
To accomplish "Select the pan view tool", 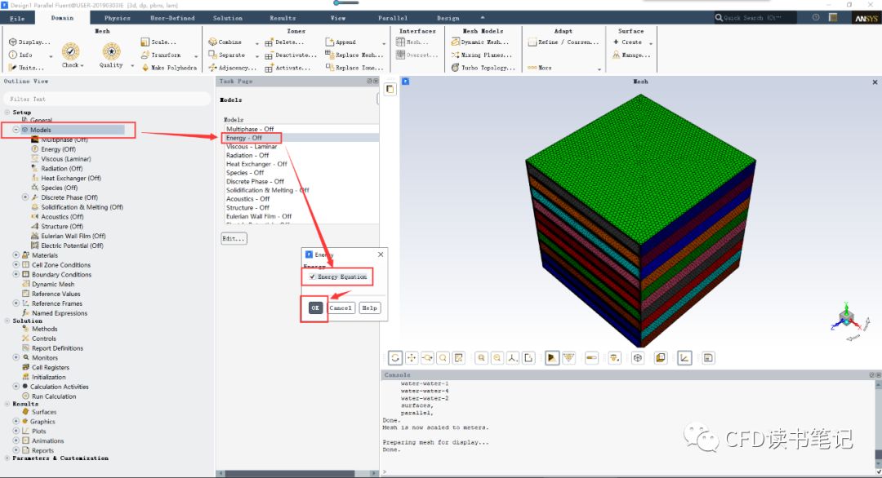I will pyautogui.click(x=412, y=358).
